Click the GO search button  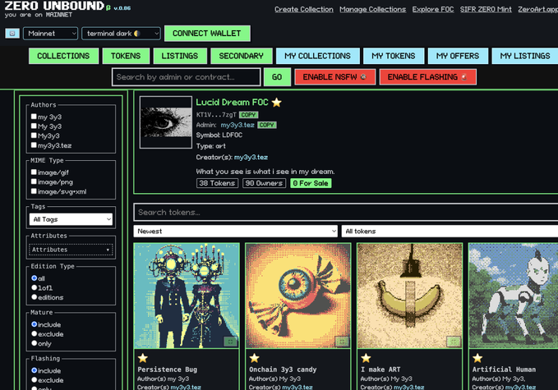point(277,77)
